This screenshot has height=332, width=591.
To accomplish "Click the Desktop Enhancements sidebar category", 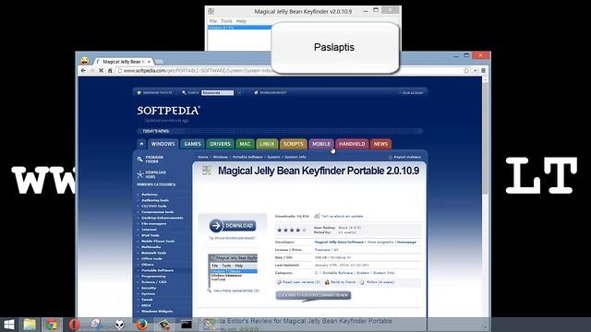I will pyautogui.click(x=163, y=218).
